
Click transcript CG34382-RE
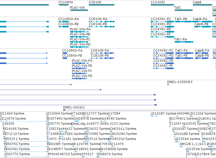[x=163, y=32]
